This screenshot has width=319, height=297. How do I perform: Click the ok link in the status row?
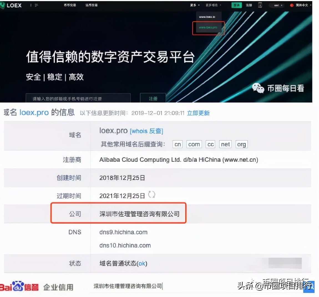(142, 264)
